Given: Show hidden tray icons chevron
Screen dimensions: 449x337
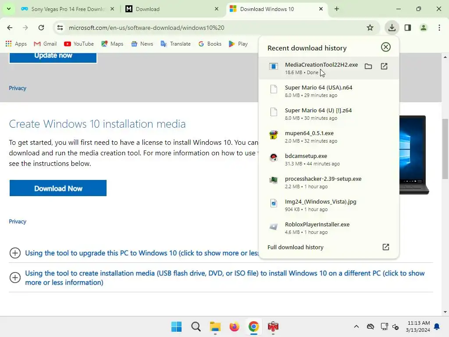Looking at the screenshot, I should [356, 326].
